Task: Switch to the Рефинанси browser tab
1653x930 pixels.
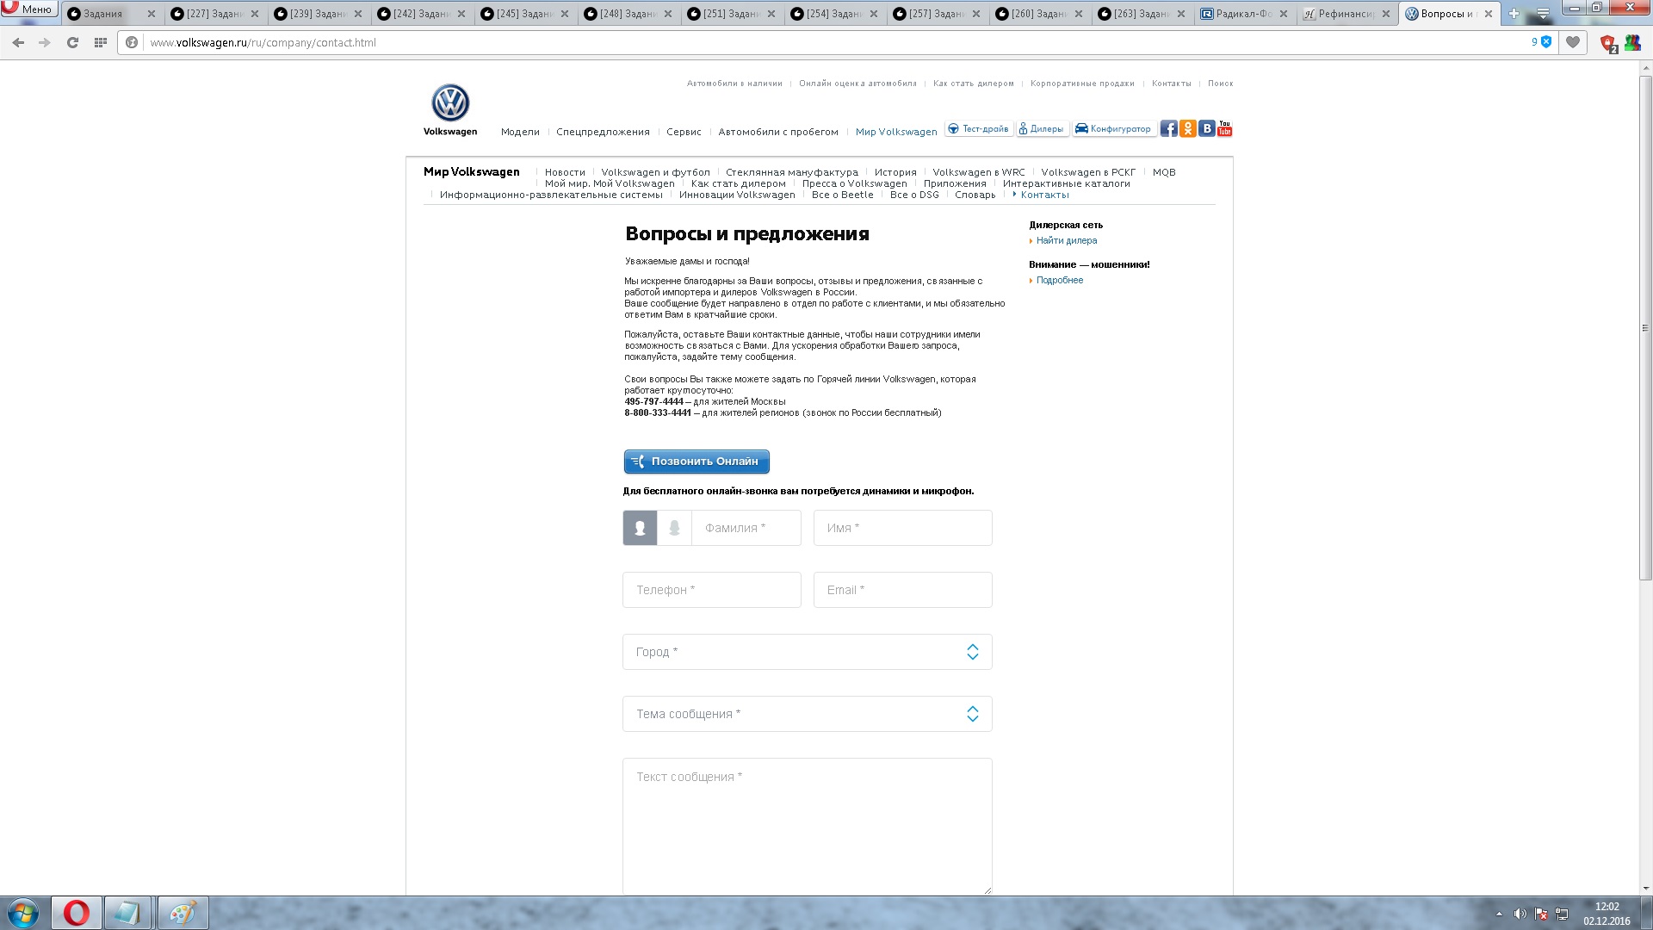Action: point(1345,14)
